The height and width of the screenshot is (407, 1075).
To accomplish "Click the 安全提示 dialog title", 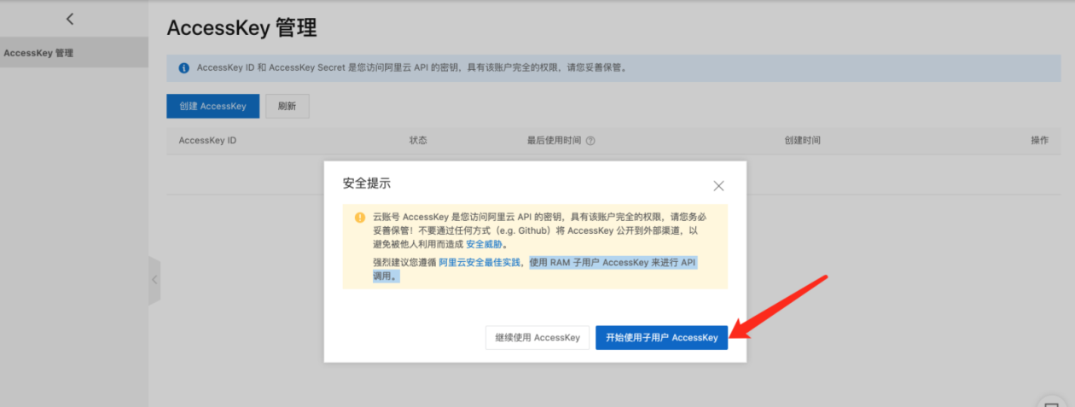I will pyautogui.click(x=367, y=183).
